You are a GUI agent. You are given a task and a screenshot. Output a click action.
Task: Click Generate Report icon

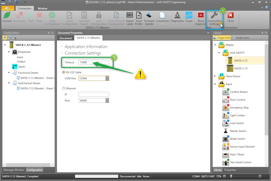click(x=84, y=15)
